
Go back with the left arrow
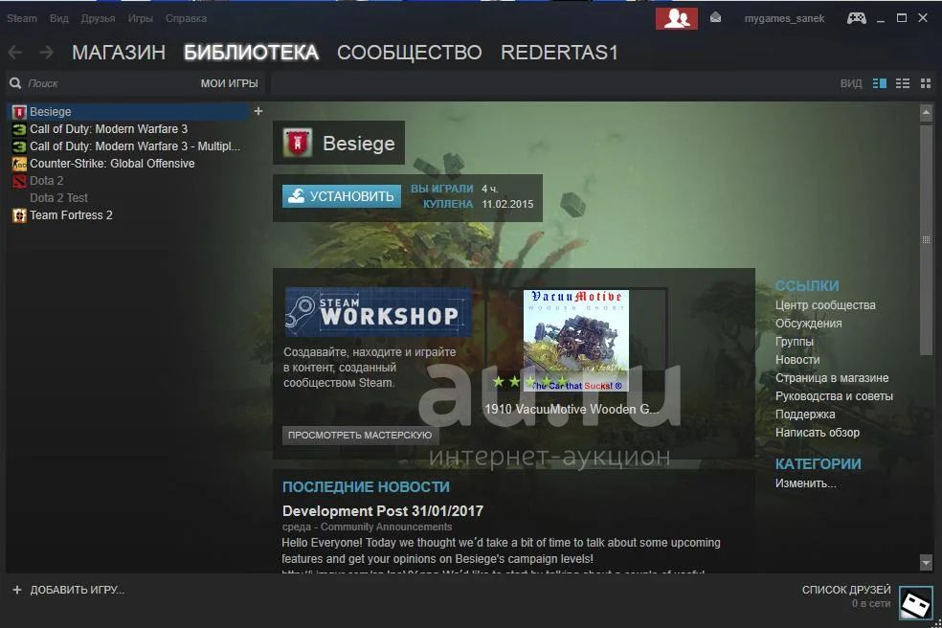[x=15, y=53]
